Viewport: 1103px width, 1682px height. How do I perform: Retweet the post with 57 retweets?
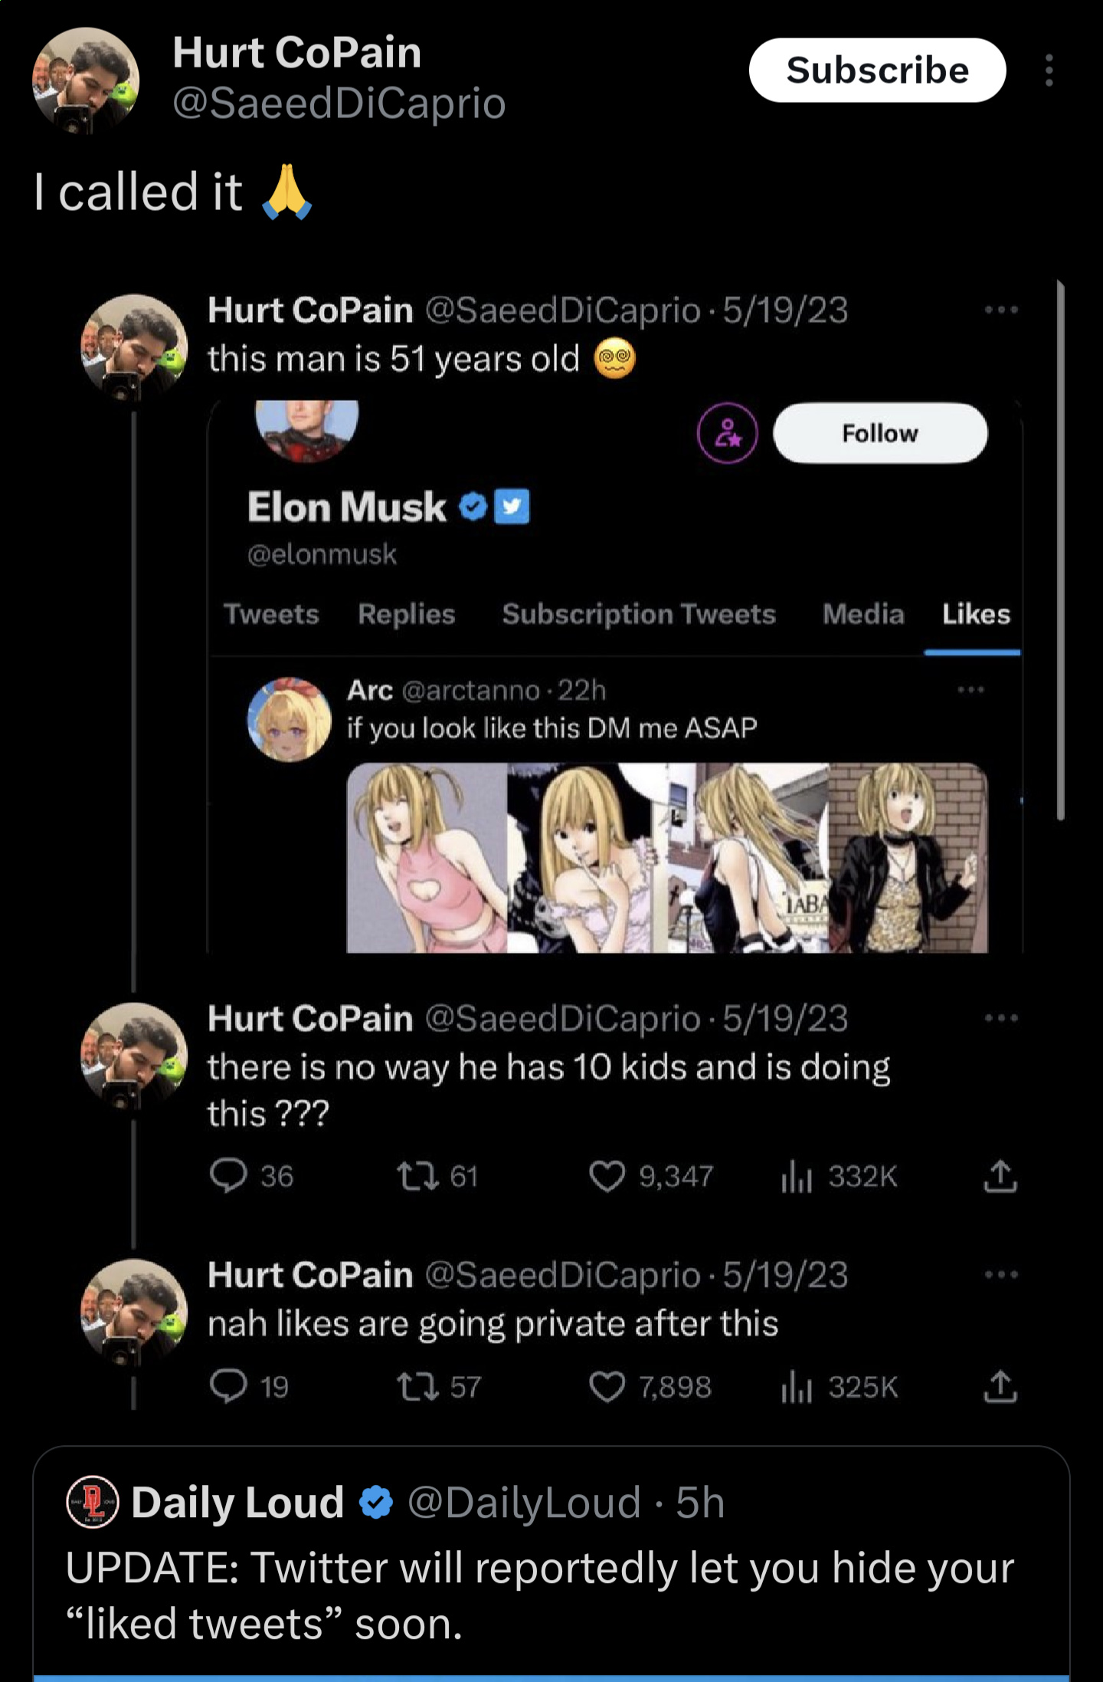click(417, 1387)
